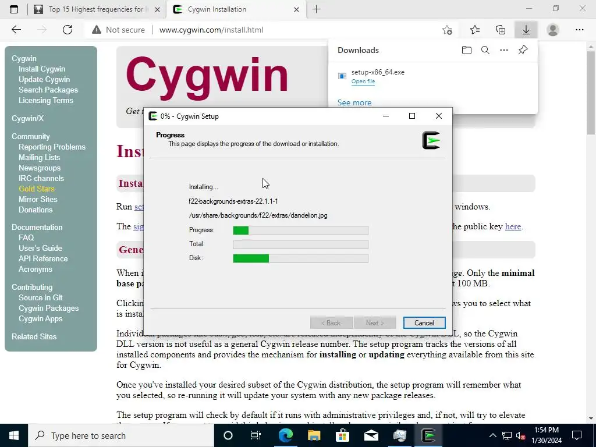Switch to the Cygwin Installation tab

point(236,9)
